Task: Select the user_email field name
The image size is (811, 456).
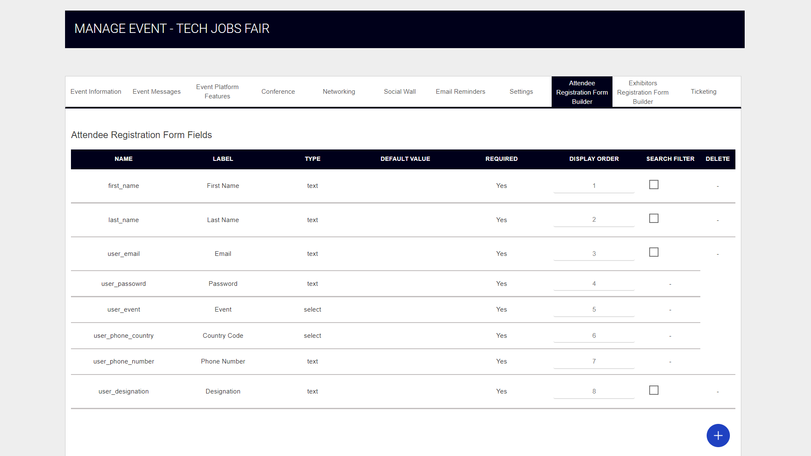Action: [x=124, y=254]
